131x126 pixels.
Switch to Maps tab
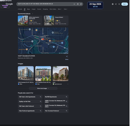28,9
